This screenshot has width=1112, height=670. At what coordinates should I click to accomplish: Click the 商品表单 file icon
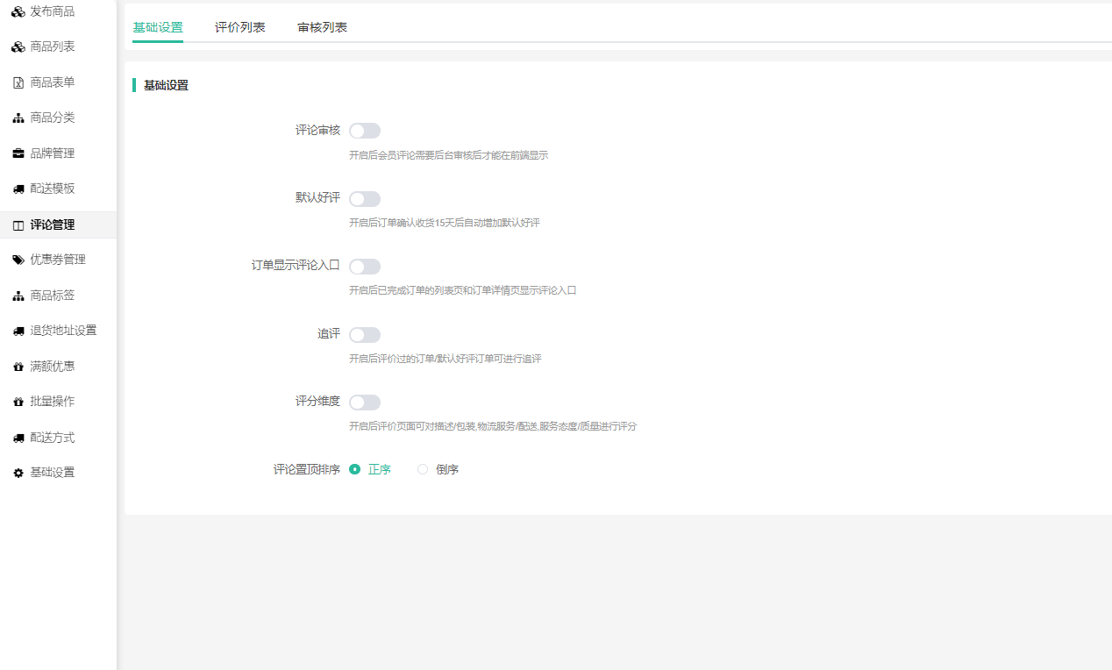coord(18,82)
